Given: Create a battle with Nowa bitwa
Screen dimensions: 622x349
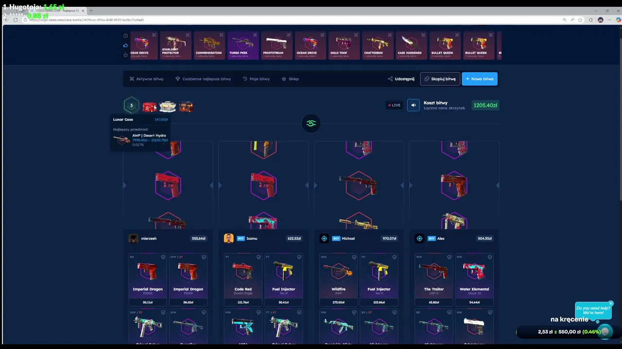Looking at the screenshot, I should [480, 79].
